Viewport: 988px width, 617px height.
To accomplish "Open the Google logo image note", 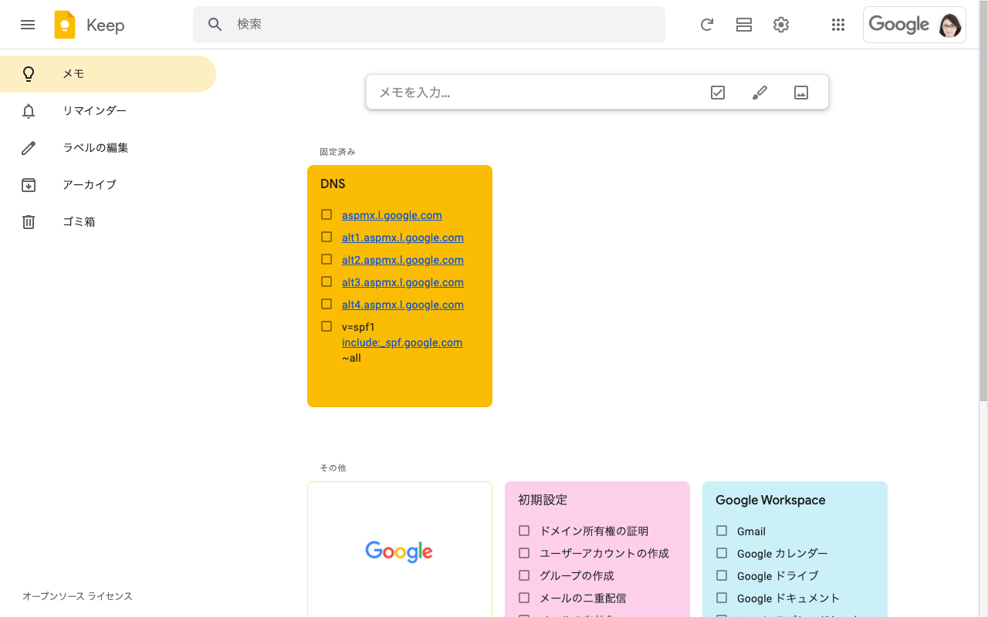I will click(400, 551).
